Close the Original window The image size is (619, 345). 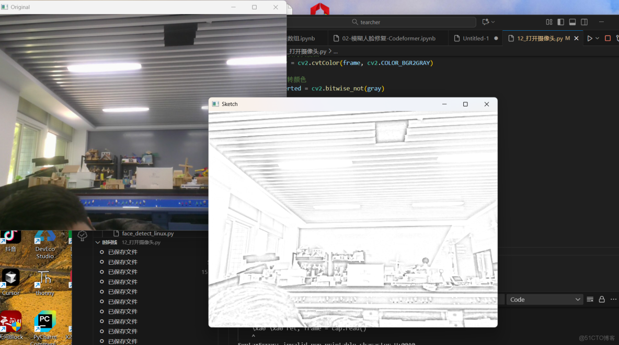coord(276,7)
